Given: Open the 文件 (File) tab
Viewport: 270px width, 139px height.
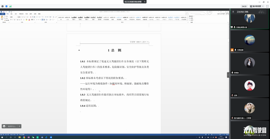Looking at the screenshot, I should point(3,14).
